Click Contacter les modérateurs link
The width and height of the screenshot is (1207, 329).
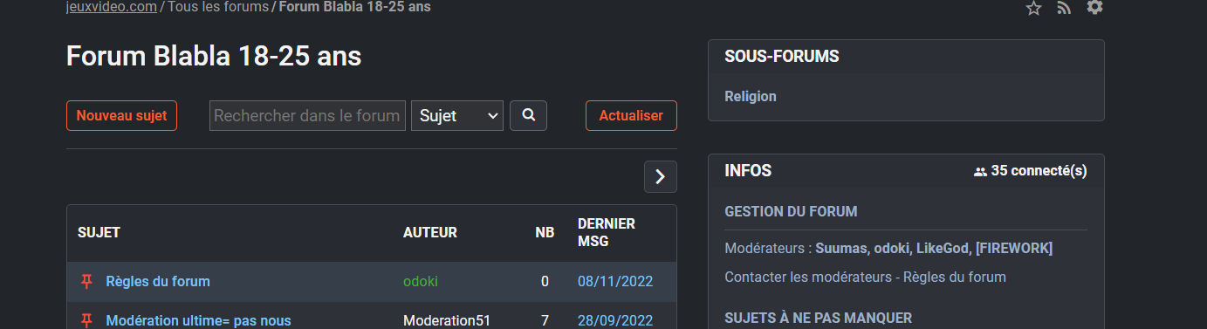(809, 277)
